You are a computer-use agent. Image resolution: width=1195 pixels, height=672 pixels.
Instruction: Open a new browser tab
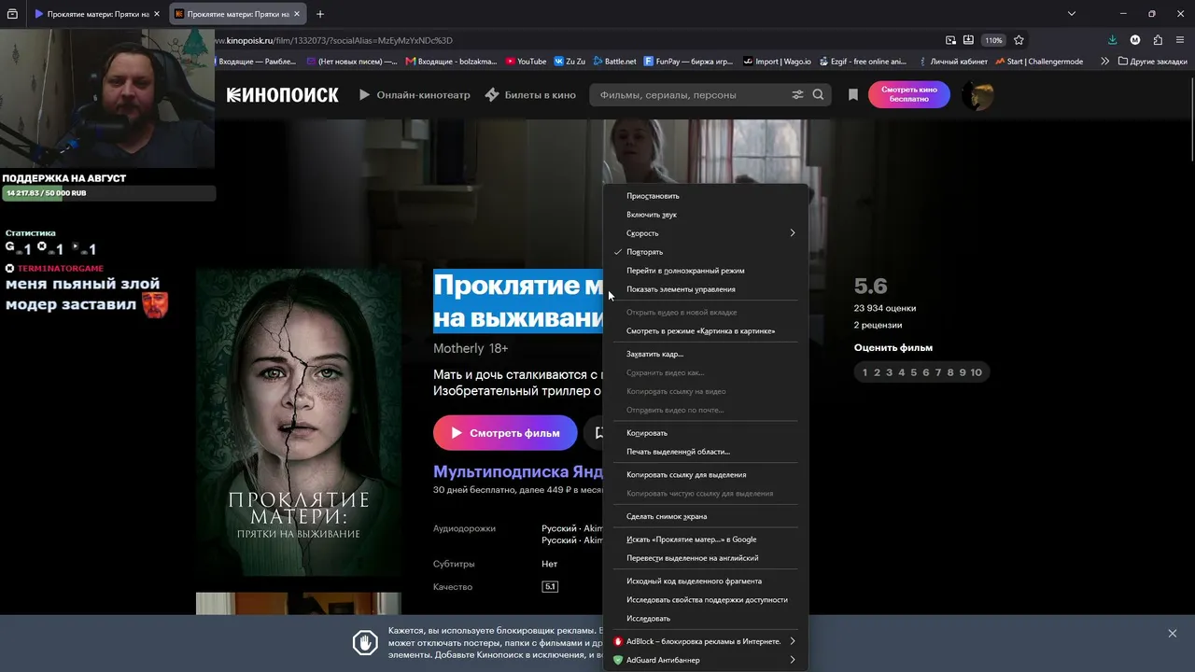(x=320, y=14)
